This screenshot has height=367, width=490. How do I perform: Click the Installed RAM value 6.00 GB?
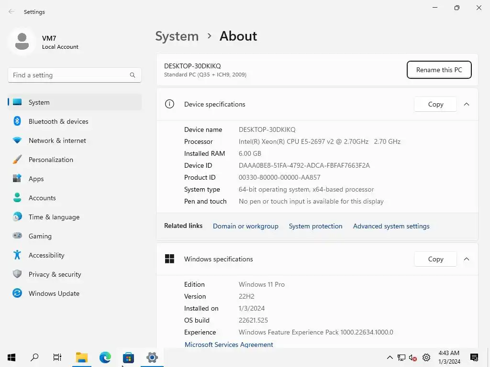point(250,153)
